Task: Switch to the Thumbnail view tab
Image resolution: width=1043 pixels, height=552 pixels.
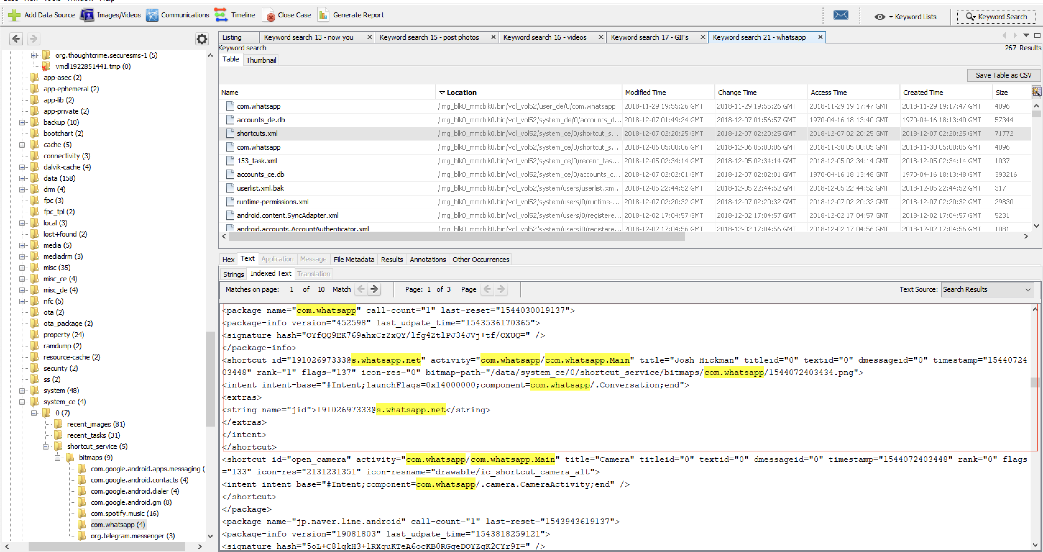Action: 261,60
